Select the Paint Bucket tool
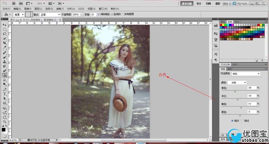The width and height of the screenshot is (269, 144). click(x=5, y=75)
